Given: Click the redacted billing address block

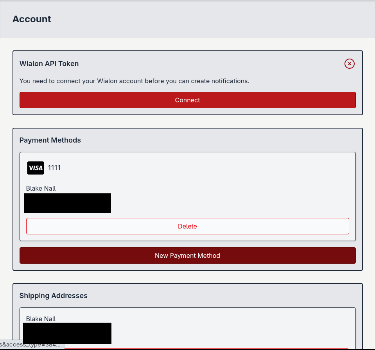Looking at the screenshot, I should point(68,203).
